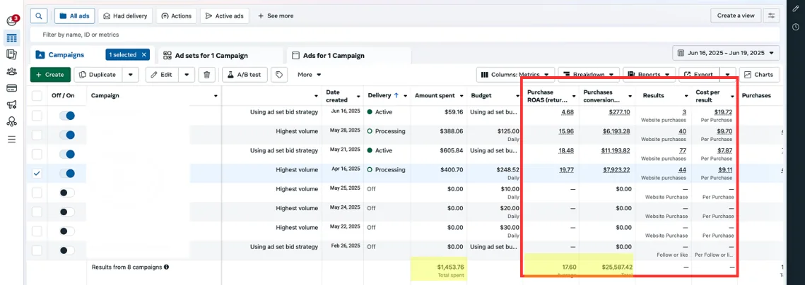Expand the More menu

pos(310,75)
